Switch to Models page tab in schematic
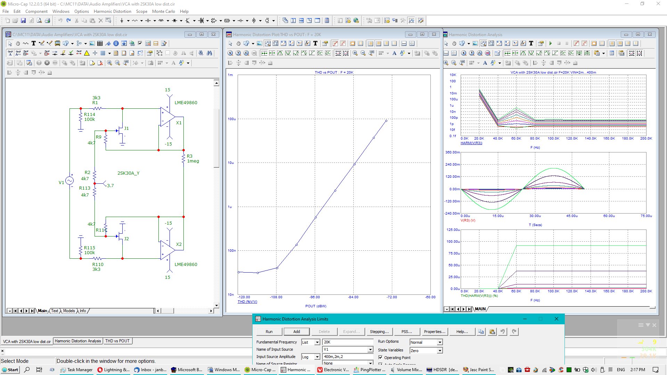Image resolution: width=667 pixels, height=375 pixels. point(69,311)
